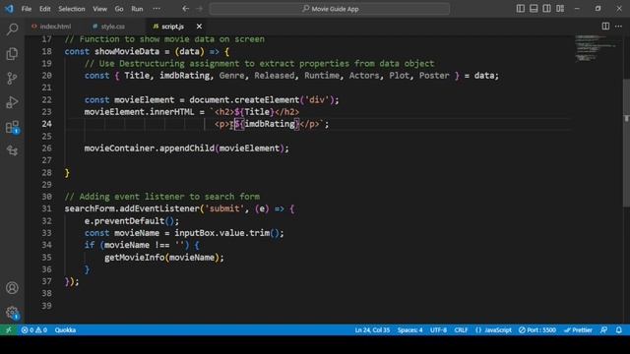Click imdbRating in the template on line 24
Screen dimensions: 630x354
pos(269,124)
